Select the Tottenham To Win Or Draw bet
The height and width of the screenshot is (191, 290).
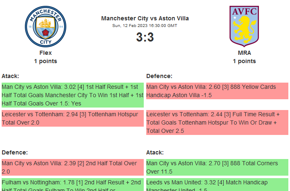[x=217, y=122]
